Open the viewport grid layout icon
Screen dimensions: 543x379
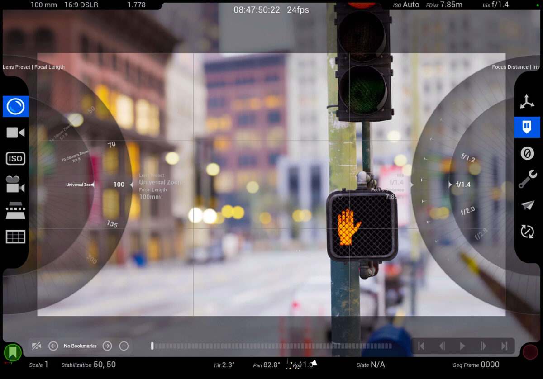(15, 237)
